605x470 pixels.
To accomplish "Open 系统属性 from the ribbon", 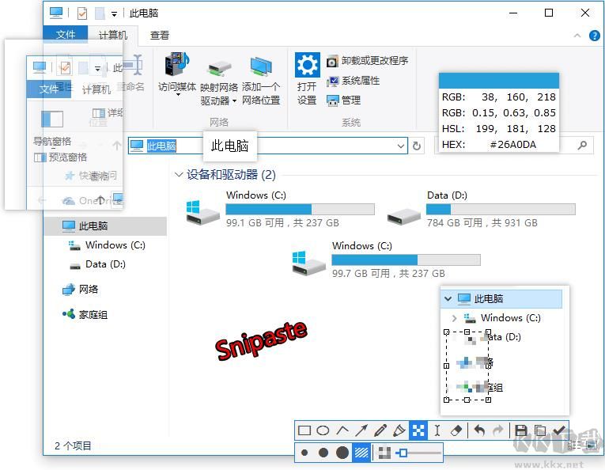I will point(353,81).
